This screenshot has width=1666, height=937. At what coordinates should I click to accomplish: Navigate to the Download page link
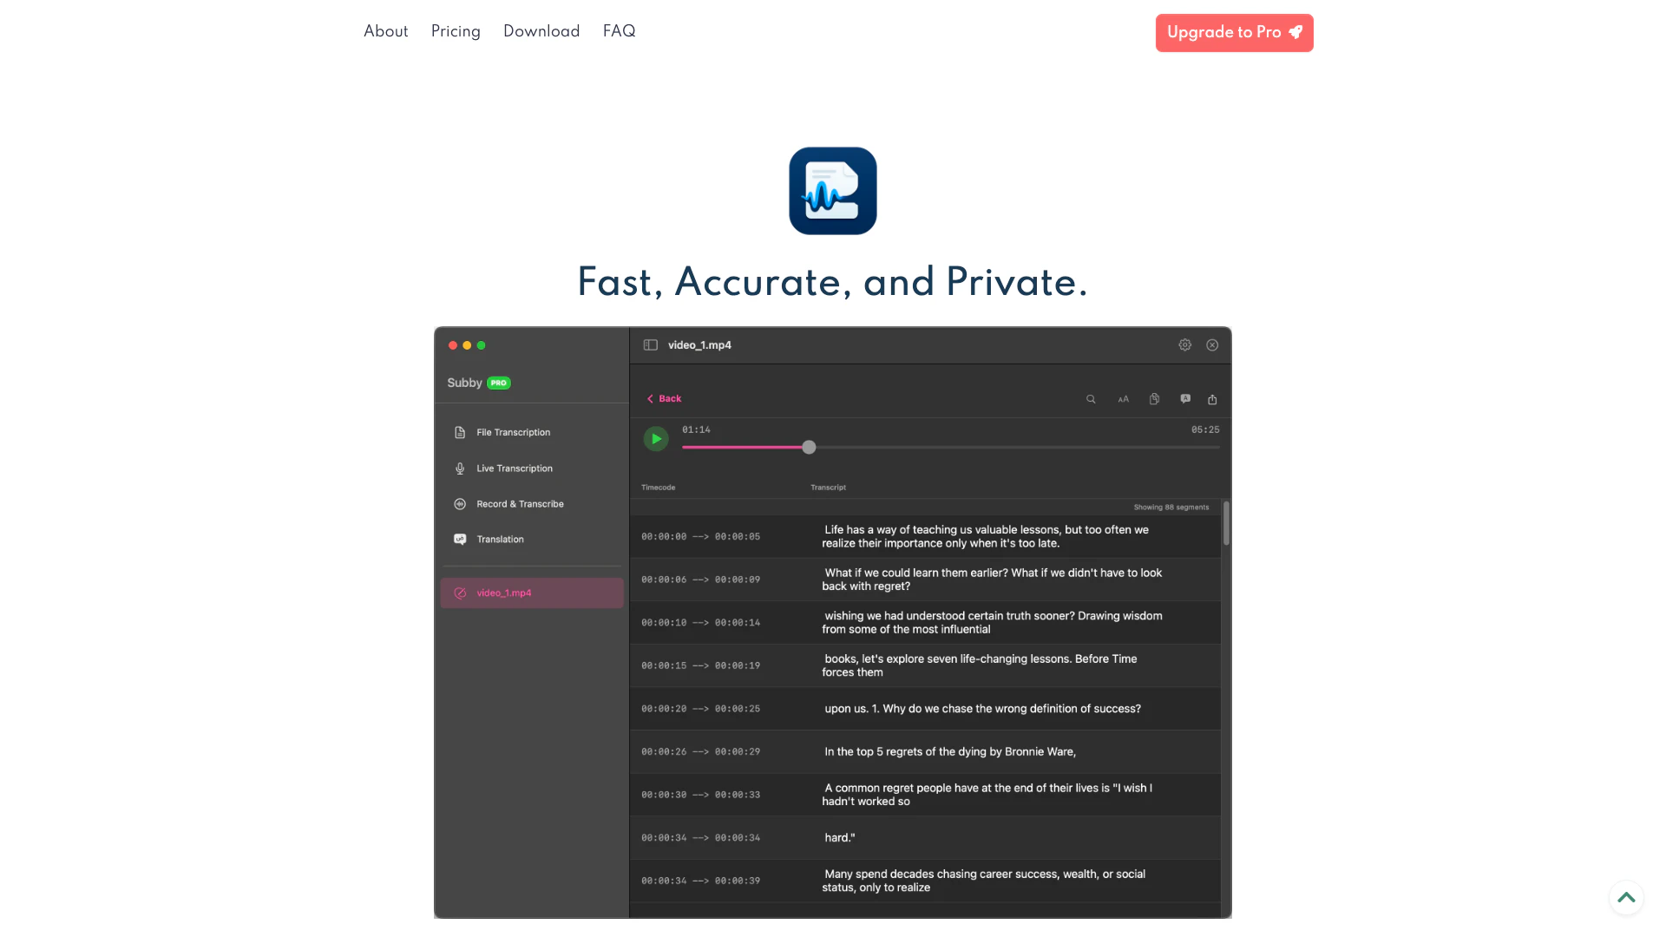[x=541, y=31]
